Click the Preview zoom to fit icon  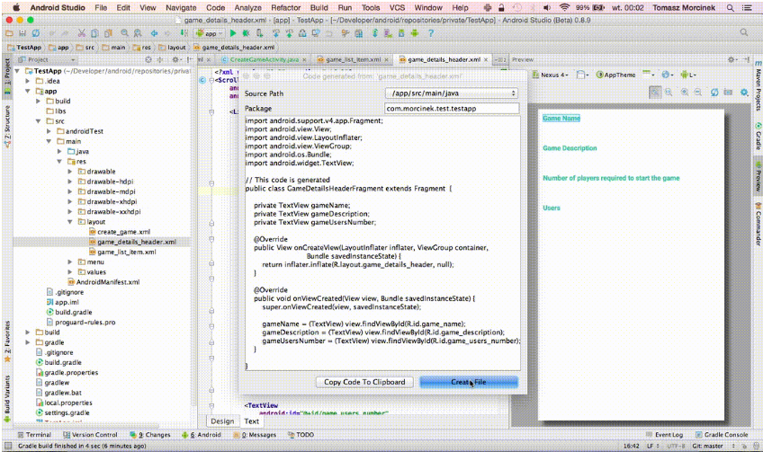pyautogui.click(x=655, y=92)
